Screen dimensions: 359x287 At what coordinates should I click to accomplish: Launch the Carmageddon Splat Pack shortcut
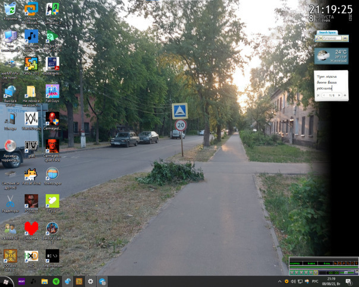pyautogui.click(x=52, y=150)
